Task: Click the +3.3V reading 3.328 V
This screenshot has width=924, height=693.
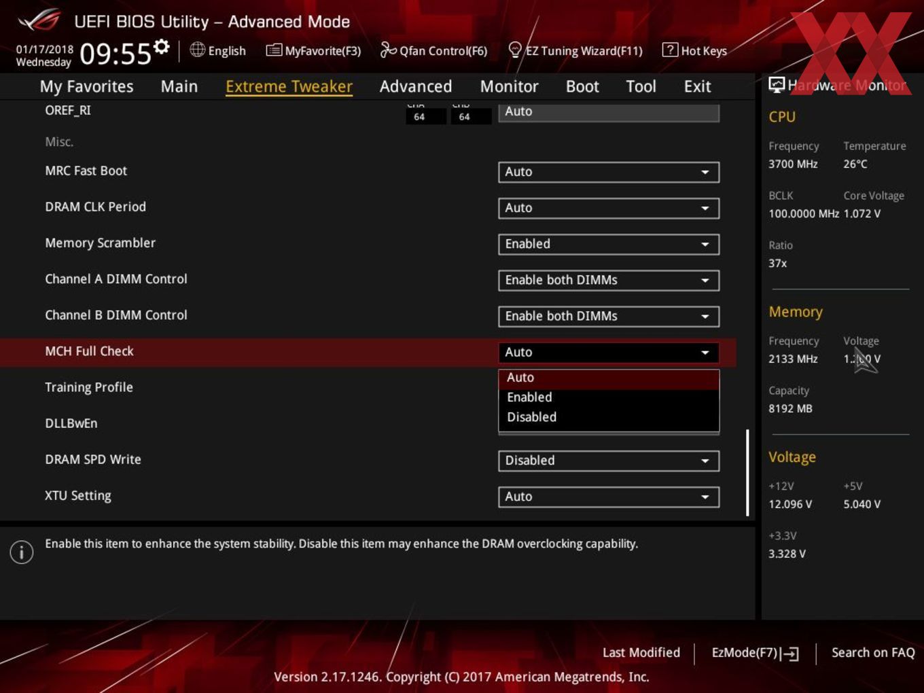Action: click(787, 554)
